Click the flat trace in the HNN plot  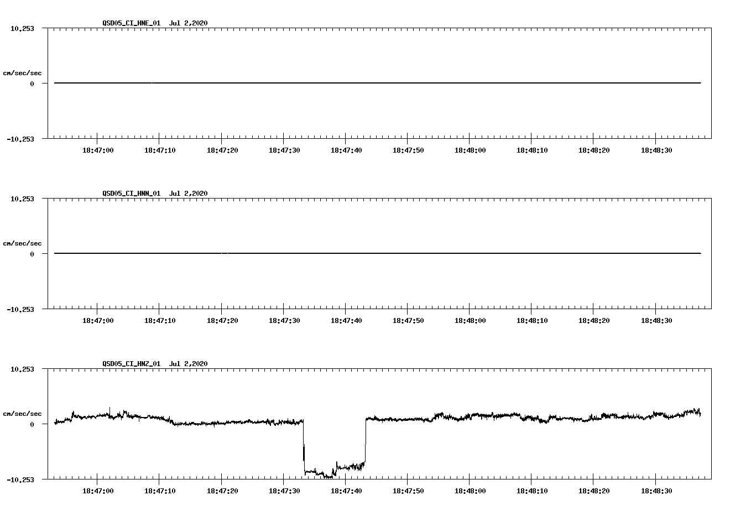click(378, 253)
